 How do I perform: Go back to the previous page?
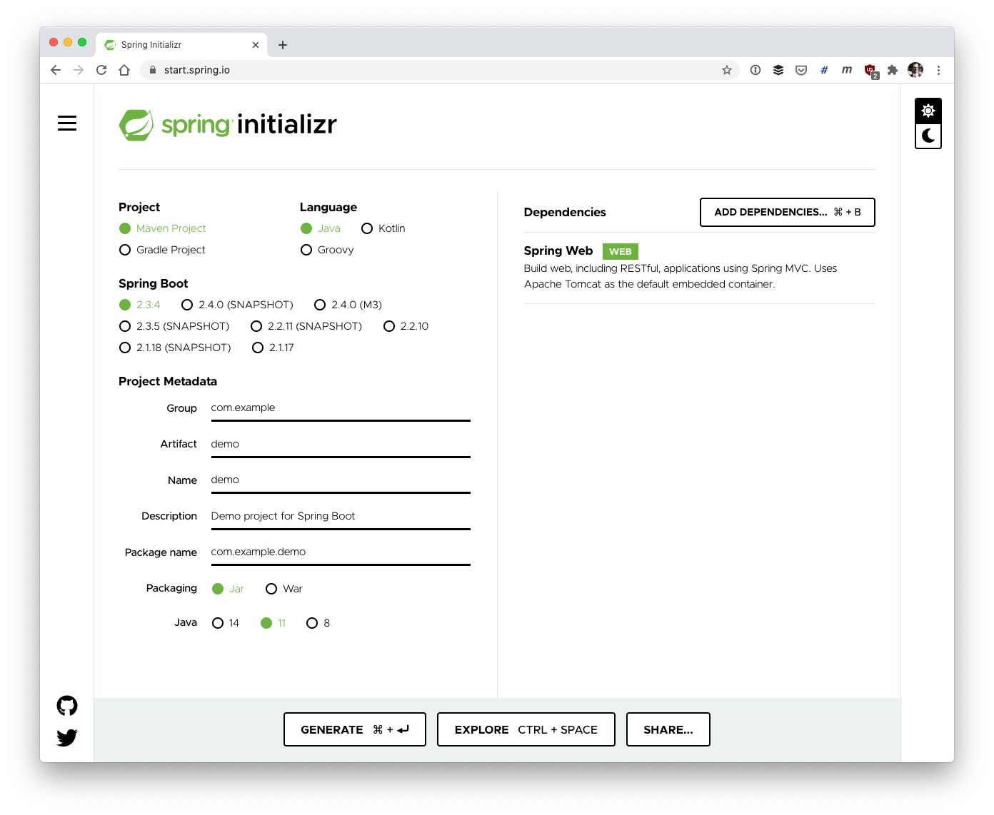coord(56,70)
